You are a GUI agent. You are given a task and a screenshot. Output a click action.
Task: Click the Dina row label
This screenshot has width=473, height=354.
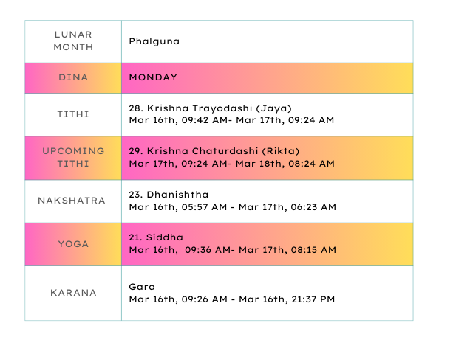[73, 77]
